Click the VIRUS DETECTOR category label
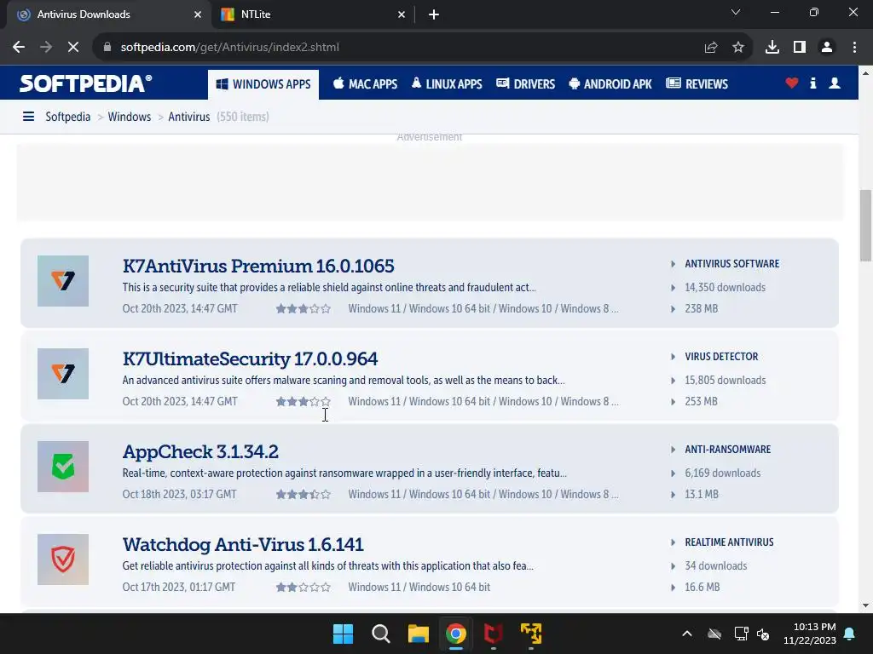 [721, 357]
